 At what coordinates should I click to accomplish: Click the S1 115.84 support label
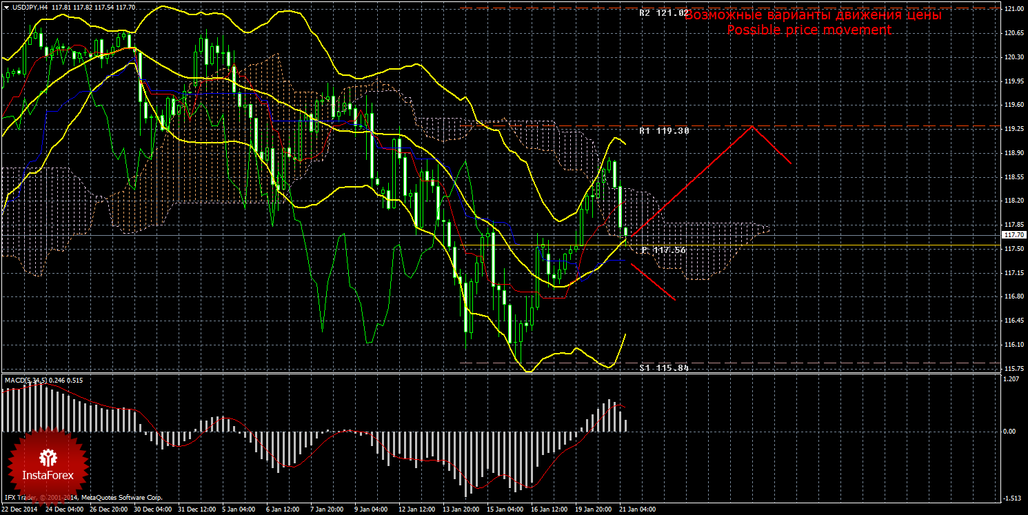pos(663,368)
